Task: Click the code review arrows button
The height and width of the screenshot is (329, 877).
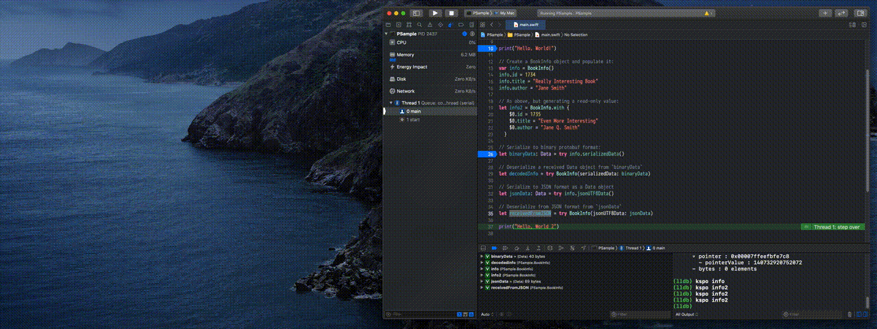Action: point(840,13)
